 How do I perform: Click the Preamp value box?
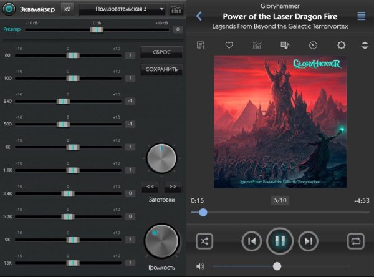click(x=178, y=29)
